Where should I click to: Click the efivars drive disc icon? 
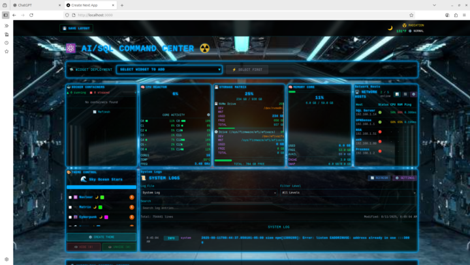click(x=216, y=132)
